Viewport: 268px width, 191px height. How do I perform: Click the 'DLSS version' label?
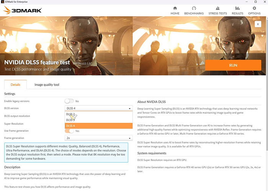[x=11, y=108]
